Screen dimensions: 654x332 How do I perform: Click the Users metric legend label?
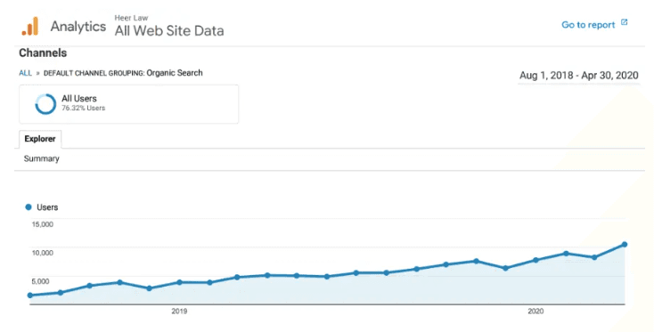(x=47, y=207)
